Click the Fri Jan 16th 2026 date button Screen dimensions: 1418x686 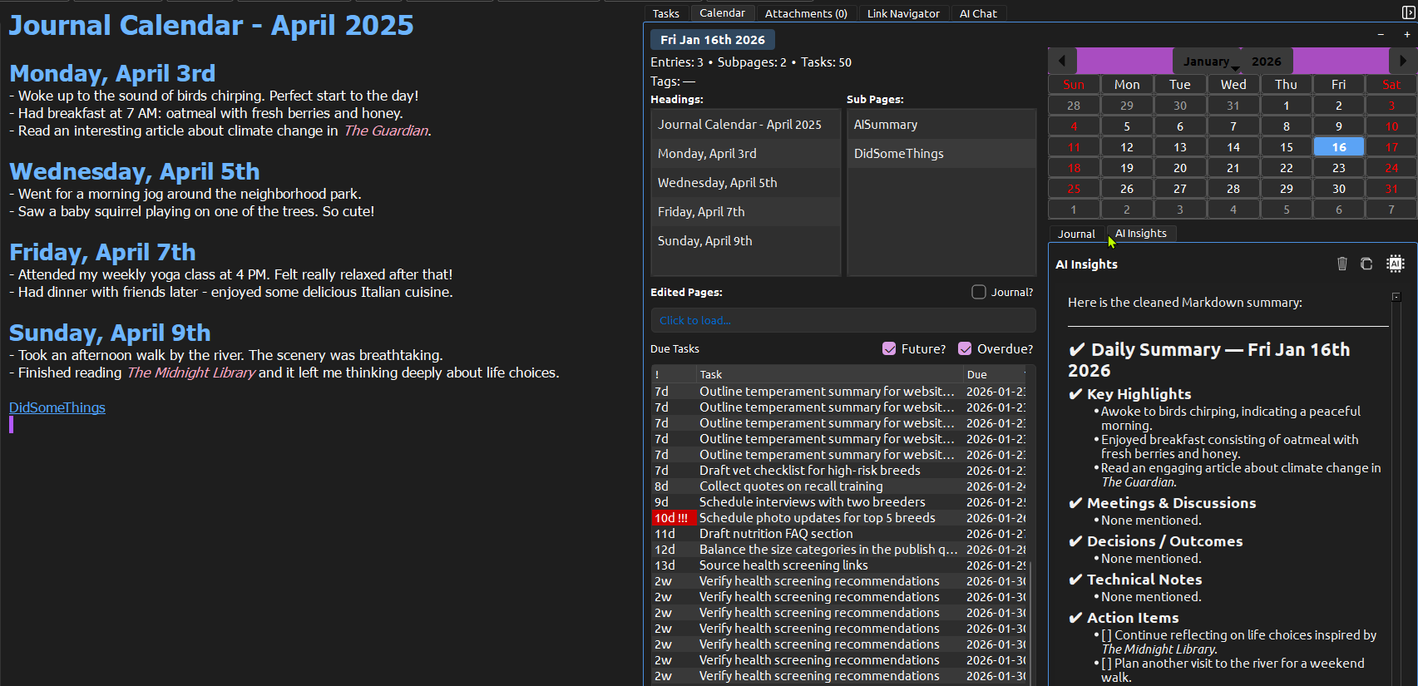713,39
